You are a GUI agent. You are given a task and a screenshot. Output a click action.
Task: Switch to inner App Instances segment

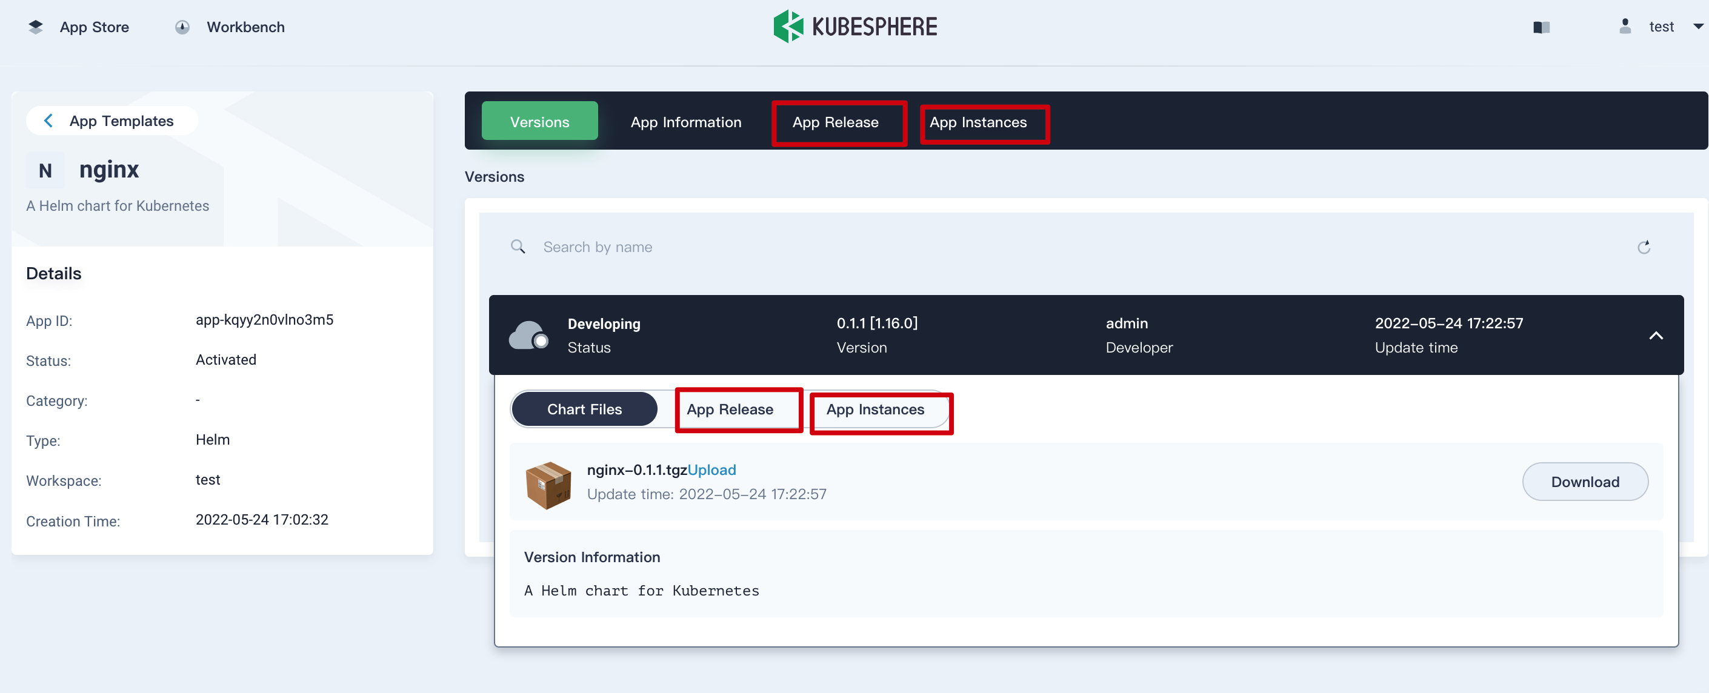pos(874,409)
